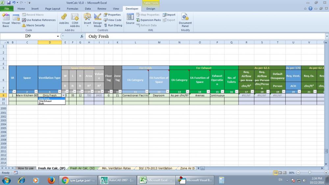Switch to Normal view

(275, 173)
